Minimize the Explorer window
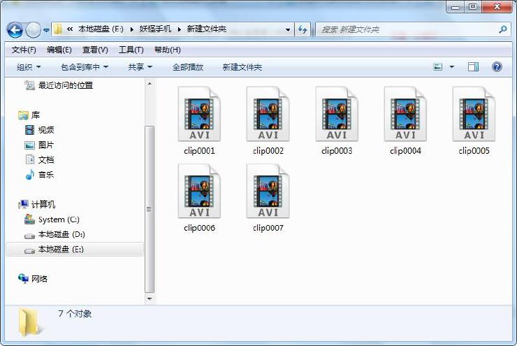 coord(456,7)
